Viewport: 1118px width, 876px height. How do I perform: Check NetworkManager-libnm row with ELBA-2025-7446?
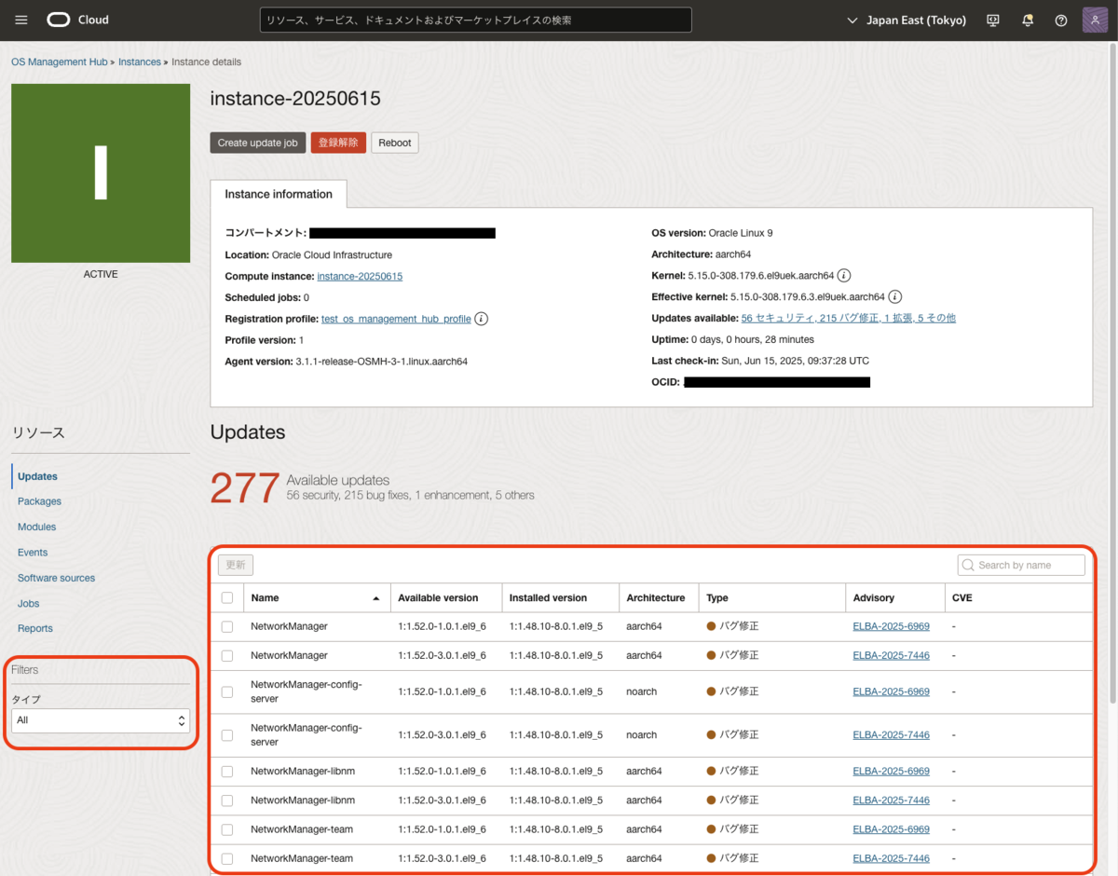click(227, 801)
